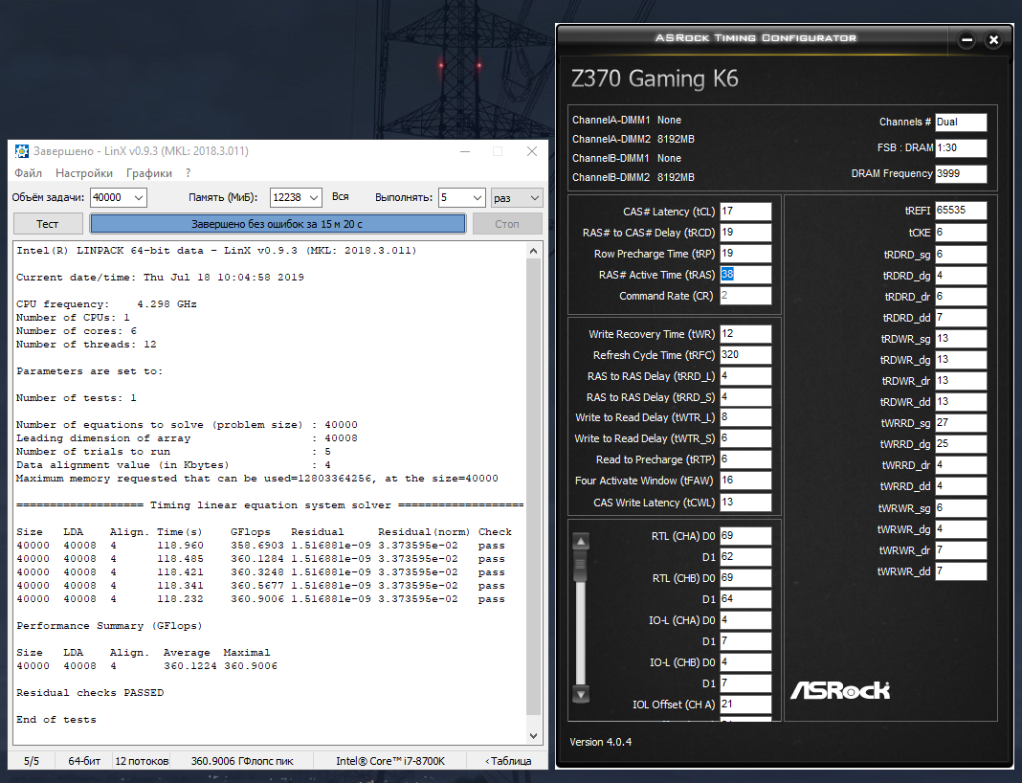Click the tWTR_L value field

click(745, 417)
